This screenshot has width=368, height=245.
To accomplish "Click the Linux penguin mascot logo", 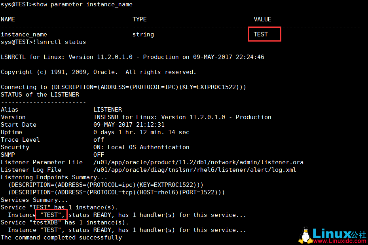I will [x=305, y=236].
